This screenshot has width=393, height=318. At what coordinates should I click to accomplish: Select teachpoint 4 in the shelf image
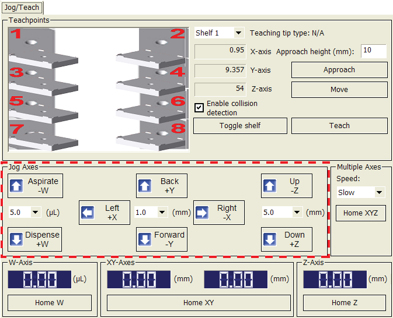click(x=176, y=72)
